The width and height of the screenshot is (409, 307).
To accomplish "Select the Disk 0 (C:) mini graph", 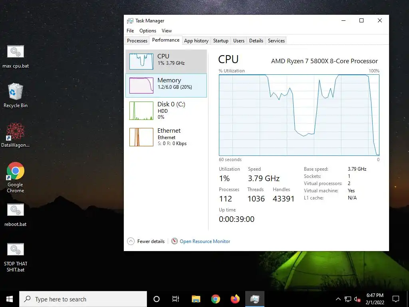I will pos(141,111).
